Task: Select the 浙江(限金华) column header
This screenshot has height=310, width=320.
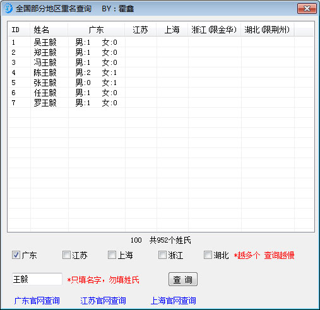Action: pos(214,30)
